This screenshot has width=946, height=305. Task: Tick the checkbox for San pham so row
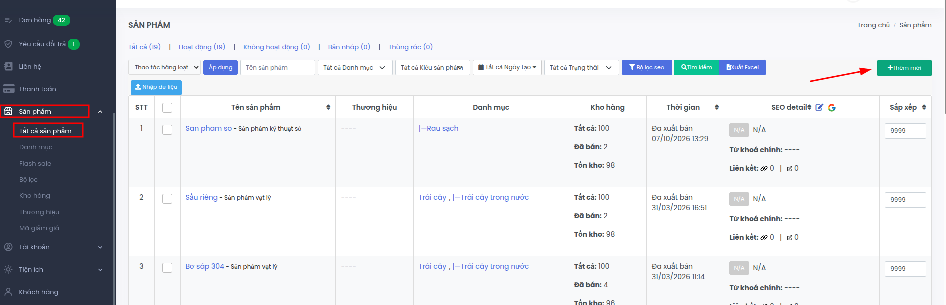point(167,130)
